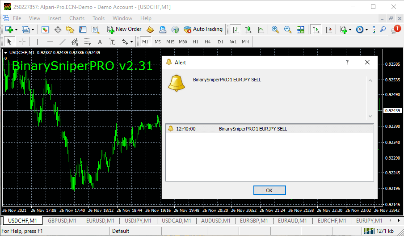This screenshot has height=236, width=404.
Task: Toggle the Terminal window icon
Action: coord(82,29)
